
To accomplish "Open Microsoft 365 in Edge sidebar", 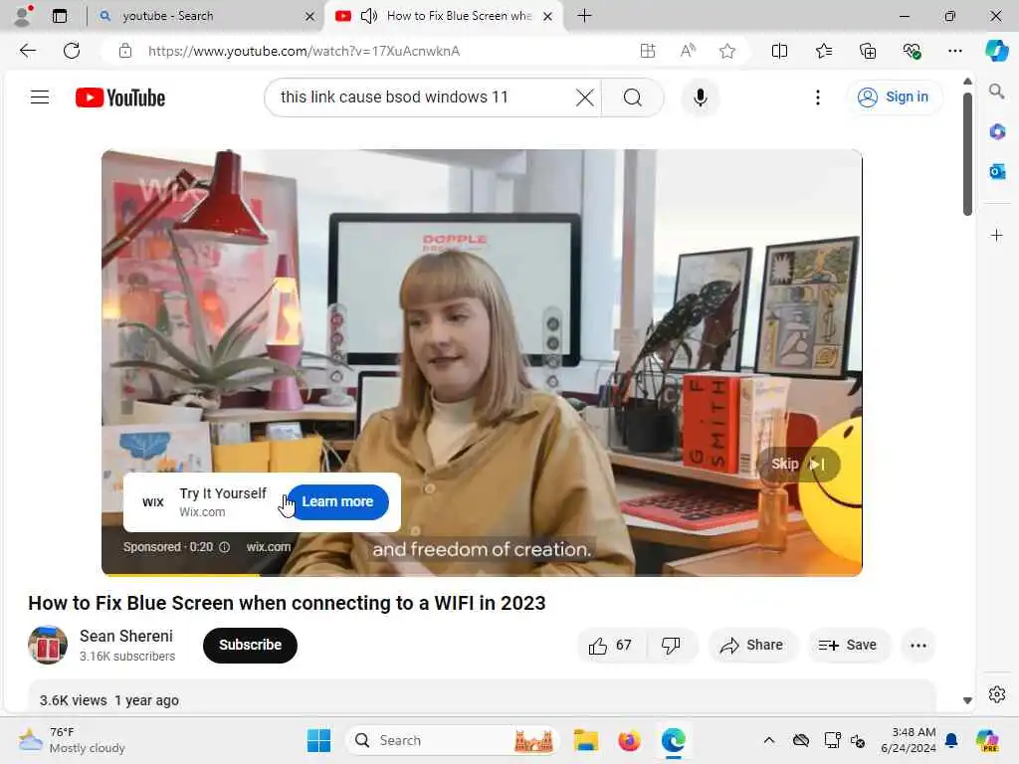I will pyautogui.click(x=996, y=132).
